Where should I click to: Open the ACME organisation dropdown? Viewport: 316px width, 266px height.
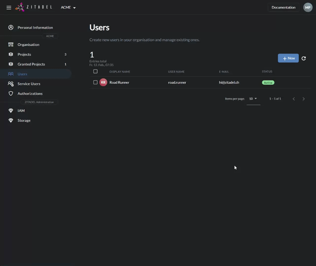pos(67,7)
